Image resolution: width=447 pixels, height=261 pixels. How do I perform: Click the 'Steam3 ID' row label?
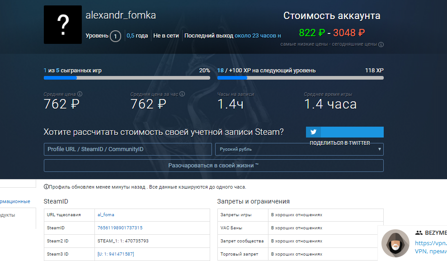pos(57,254)
